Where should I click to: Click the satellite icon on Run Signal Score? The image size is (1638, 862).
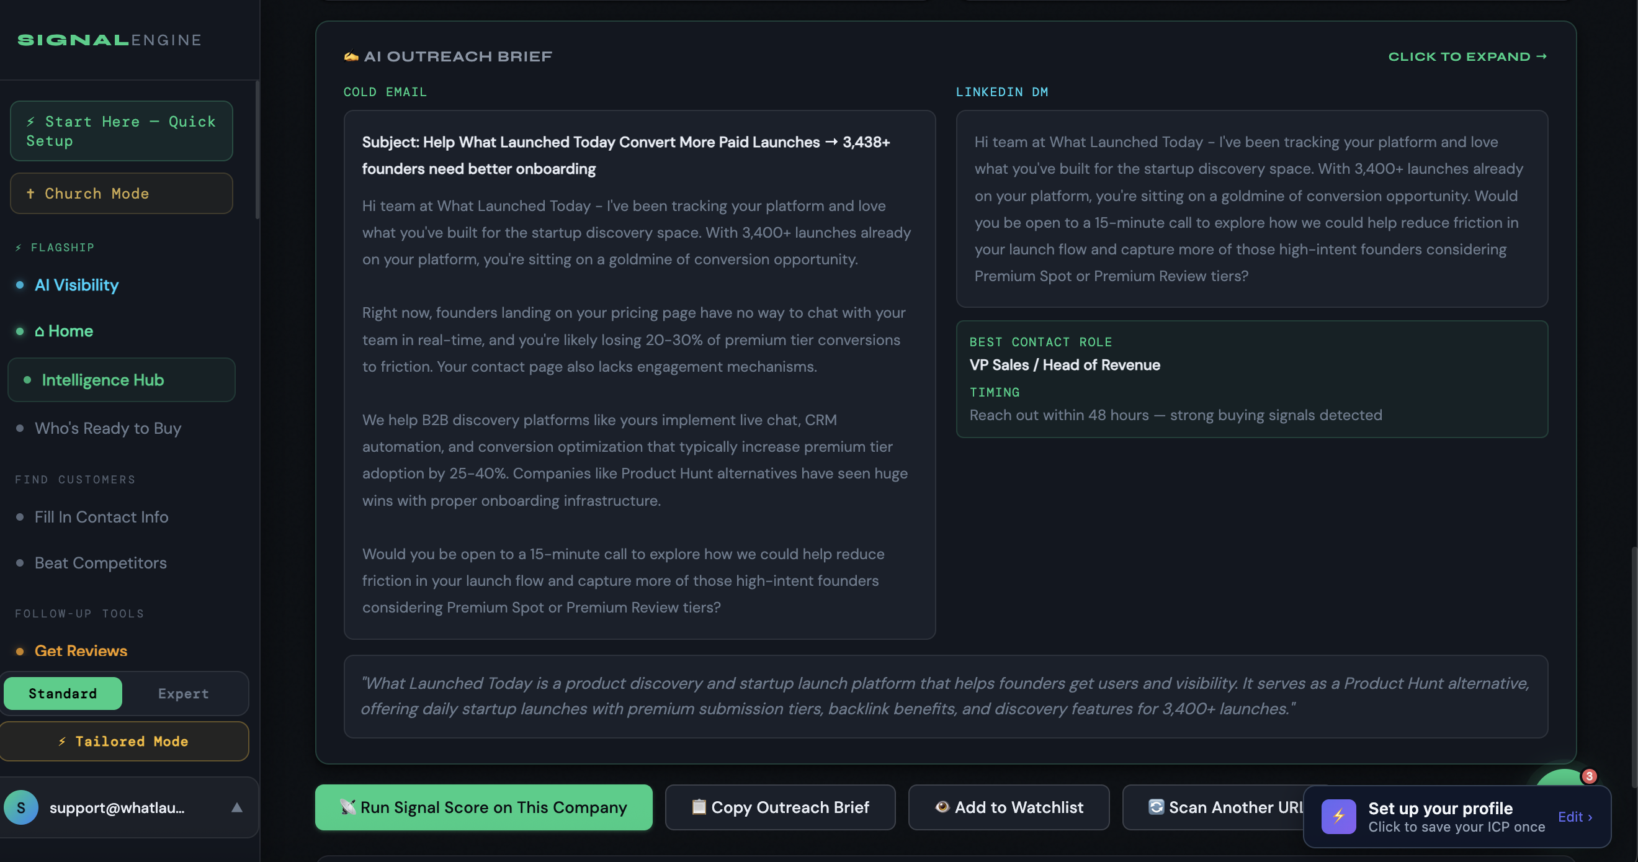pyautogui.click(x=348, y=807)
